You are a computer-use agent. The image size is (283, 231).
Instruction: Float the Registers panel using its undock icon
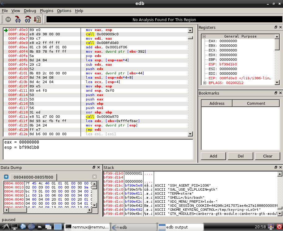[276, 27]
